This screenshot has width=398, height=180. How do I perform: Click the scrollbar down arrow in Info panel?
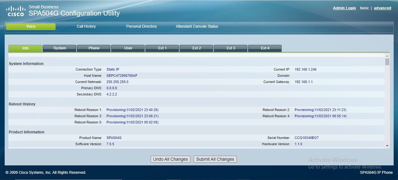pos(387,145)
